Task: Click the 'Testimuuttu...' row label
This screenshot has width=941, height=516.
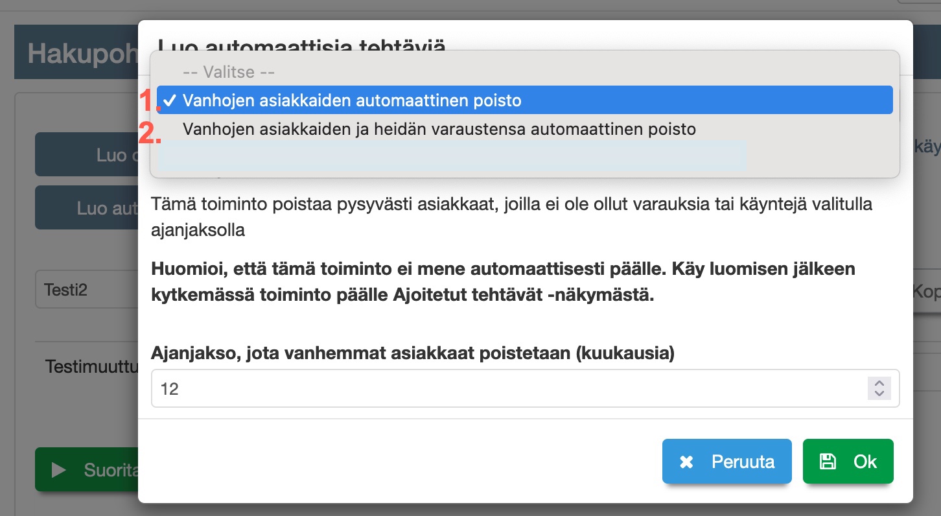Action: coord(91,366)
